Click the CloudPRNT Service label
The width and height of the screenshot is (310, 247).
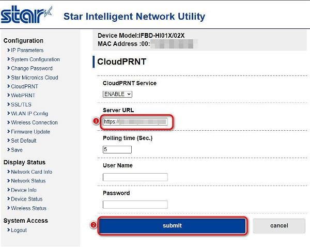pyautogui.click(x=130, y=83)
